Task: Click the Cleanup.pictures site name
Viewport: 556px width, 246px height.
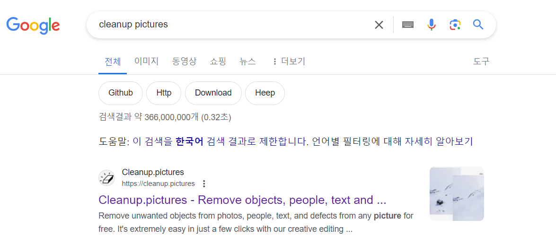Action: pyautogui.click(x=153, y=172)
